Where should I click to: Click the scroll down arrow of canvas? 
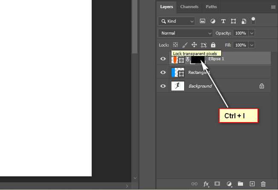135,178
